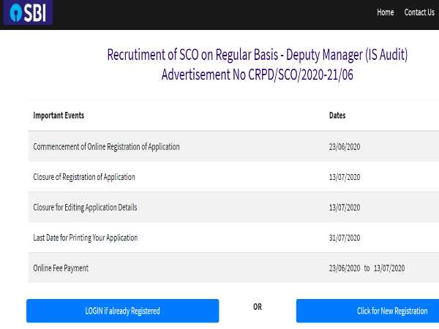Image resolution: width=439 pixels, height=329 pixels.
Task: Click the commencement date 23/06/2020 in its row
Action: click(345, 147)
